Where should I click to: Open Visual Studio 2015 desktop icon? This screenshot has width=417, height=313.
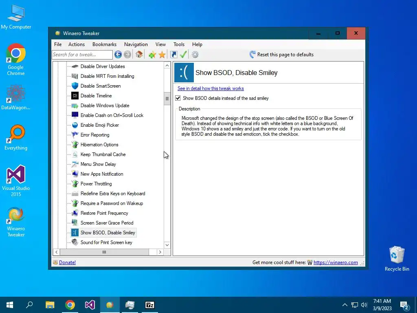pyautogui.click(x=16, y=181)
